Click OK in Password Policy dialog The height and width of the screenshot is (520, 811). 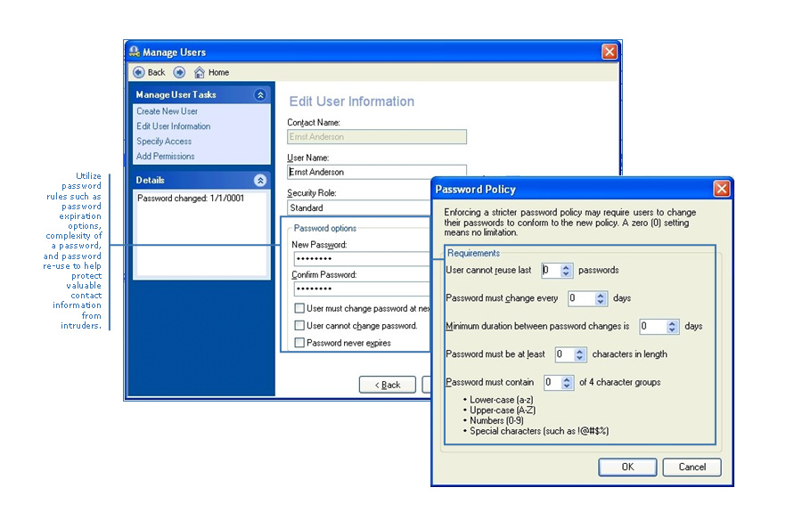(x=628, y=467)
